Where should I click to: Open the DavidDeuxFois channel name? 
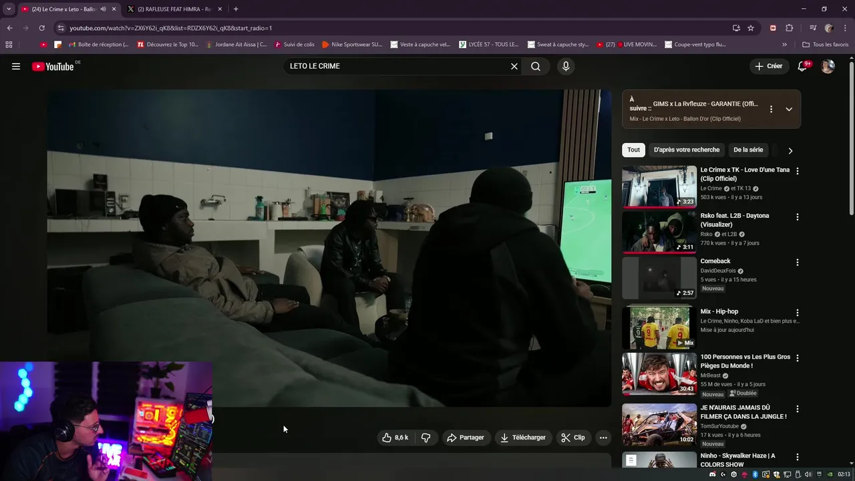coord(717,271)
